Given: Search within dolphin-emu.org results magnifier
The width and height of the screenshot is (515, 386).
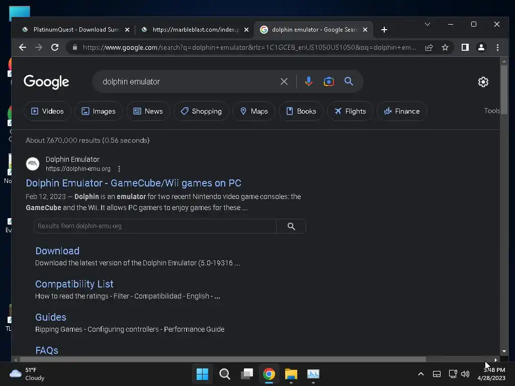Looking at the screenshot, I should (291, 226).
